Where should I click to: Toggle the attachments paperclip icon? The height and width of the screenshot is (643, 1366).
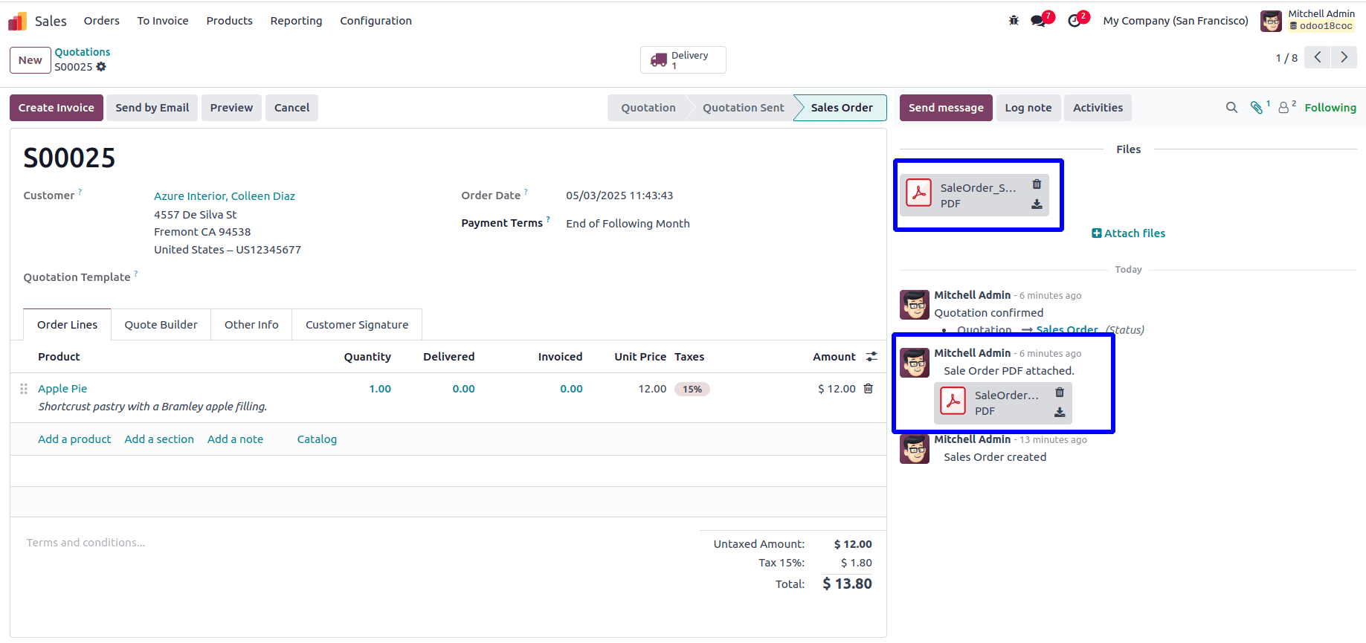click(x=1257, y=108)
